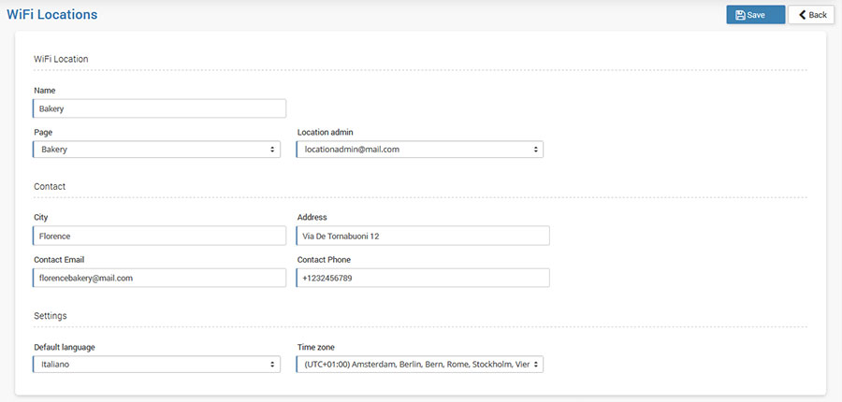Open the Default language dropdown

pyautogui.click(x=156, y=365)
